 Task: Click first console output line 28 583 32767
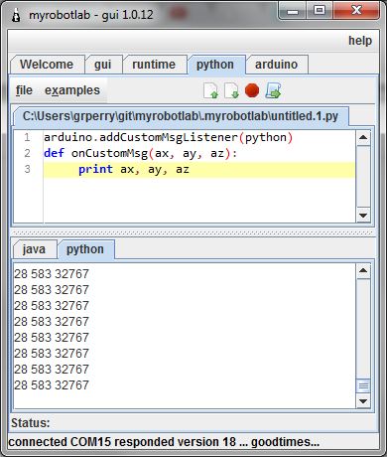pos(52,274)
